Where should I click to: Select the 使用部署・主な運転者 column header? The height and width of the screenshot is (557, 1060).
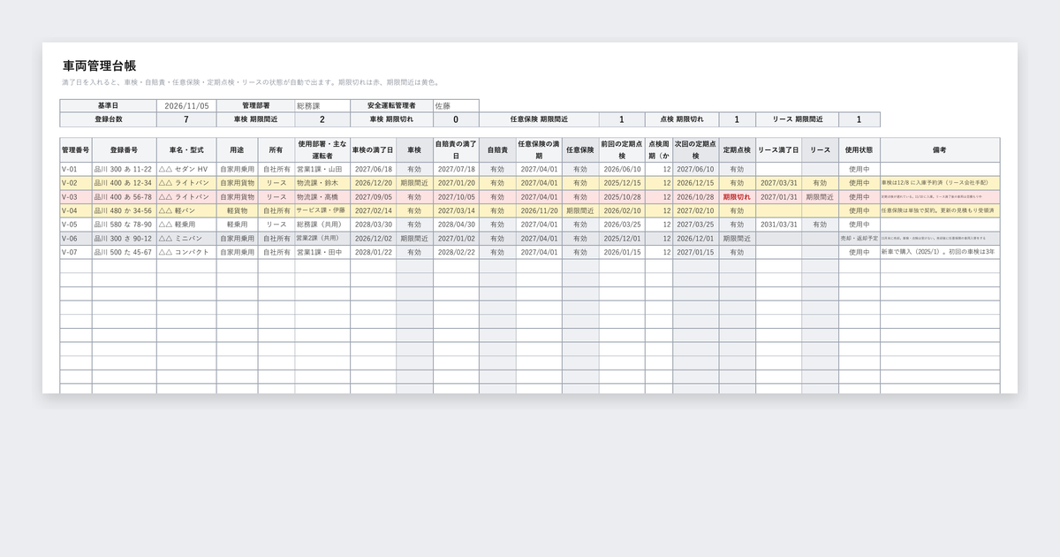coord(322,150)
